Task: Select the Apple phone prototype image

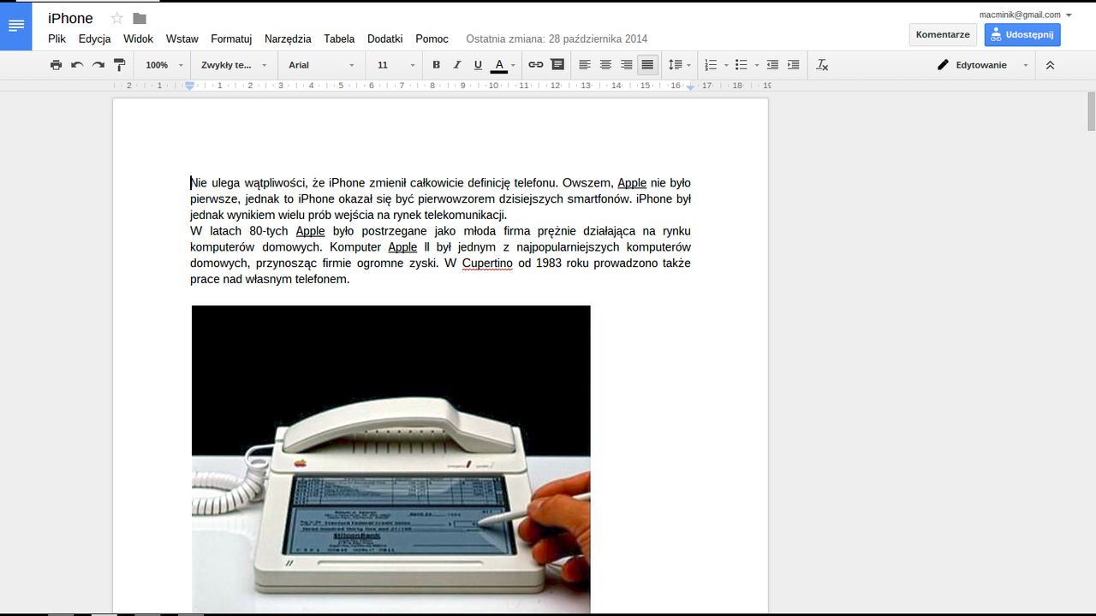Action: tap(391, 459)
